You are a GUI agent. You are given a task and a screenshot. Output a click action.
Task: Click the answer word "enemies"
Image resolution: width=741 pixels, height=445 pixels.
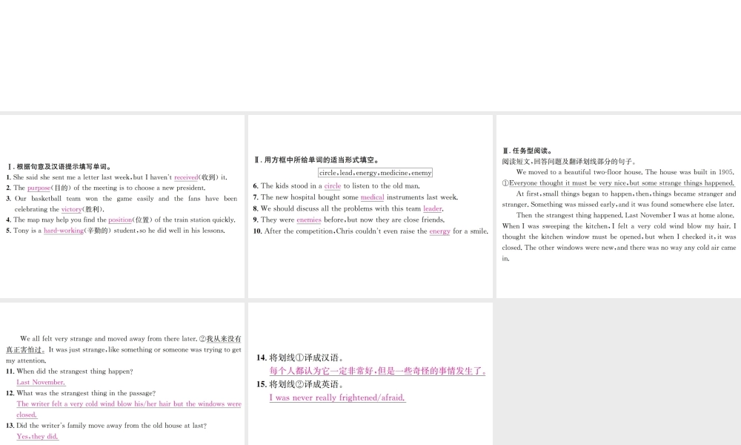click(x=309, y=220)
